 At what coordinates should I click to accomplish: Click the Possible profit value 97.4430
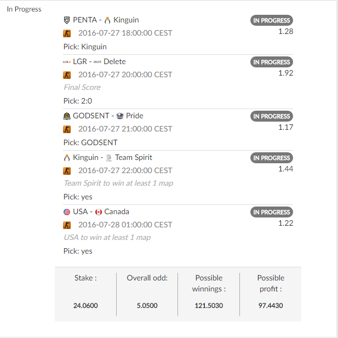[x=271, y=305]
